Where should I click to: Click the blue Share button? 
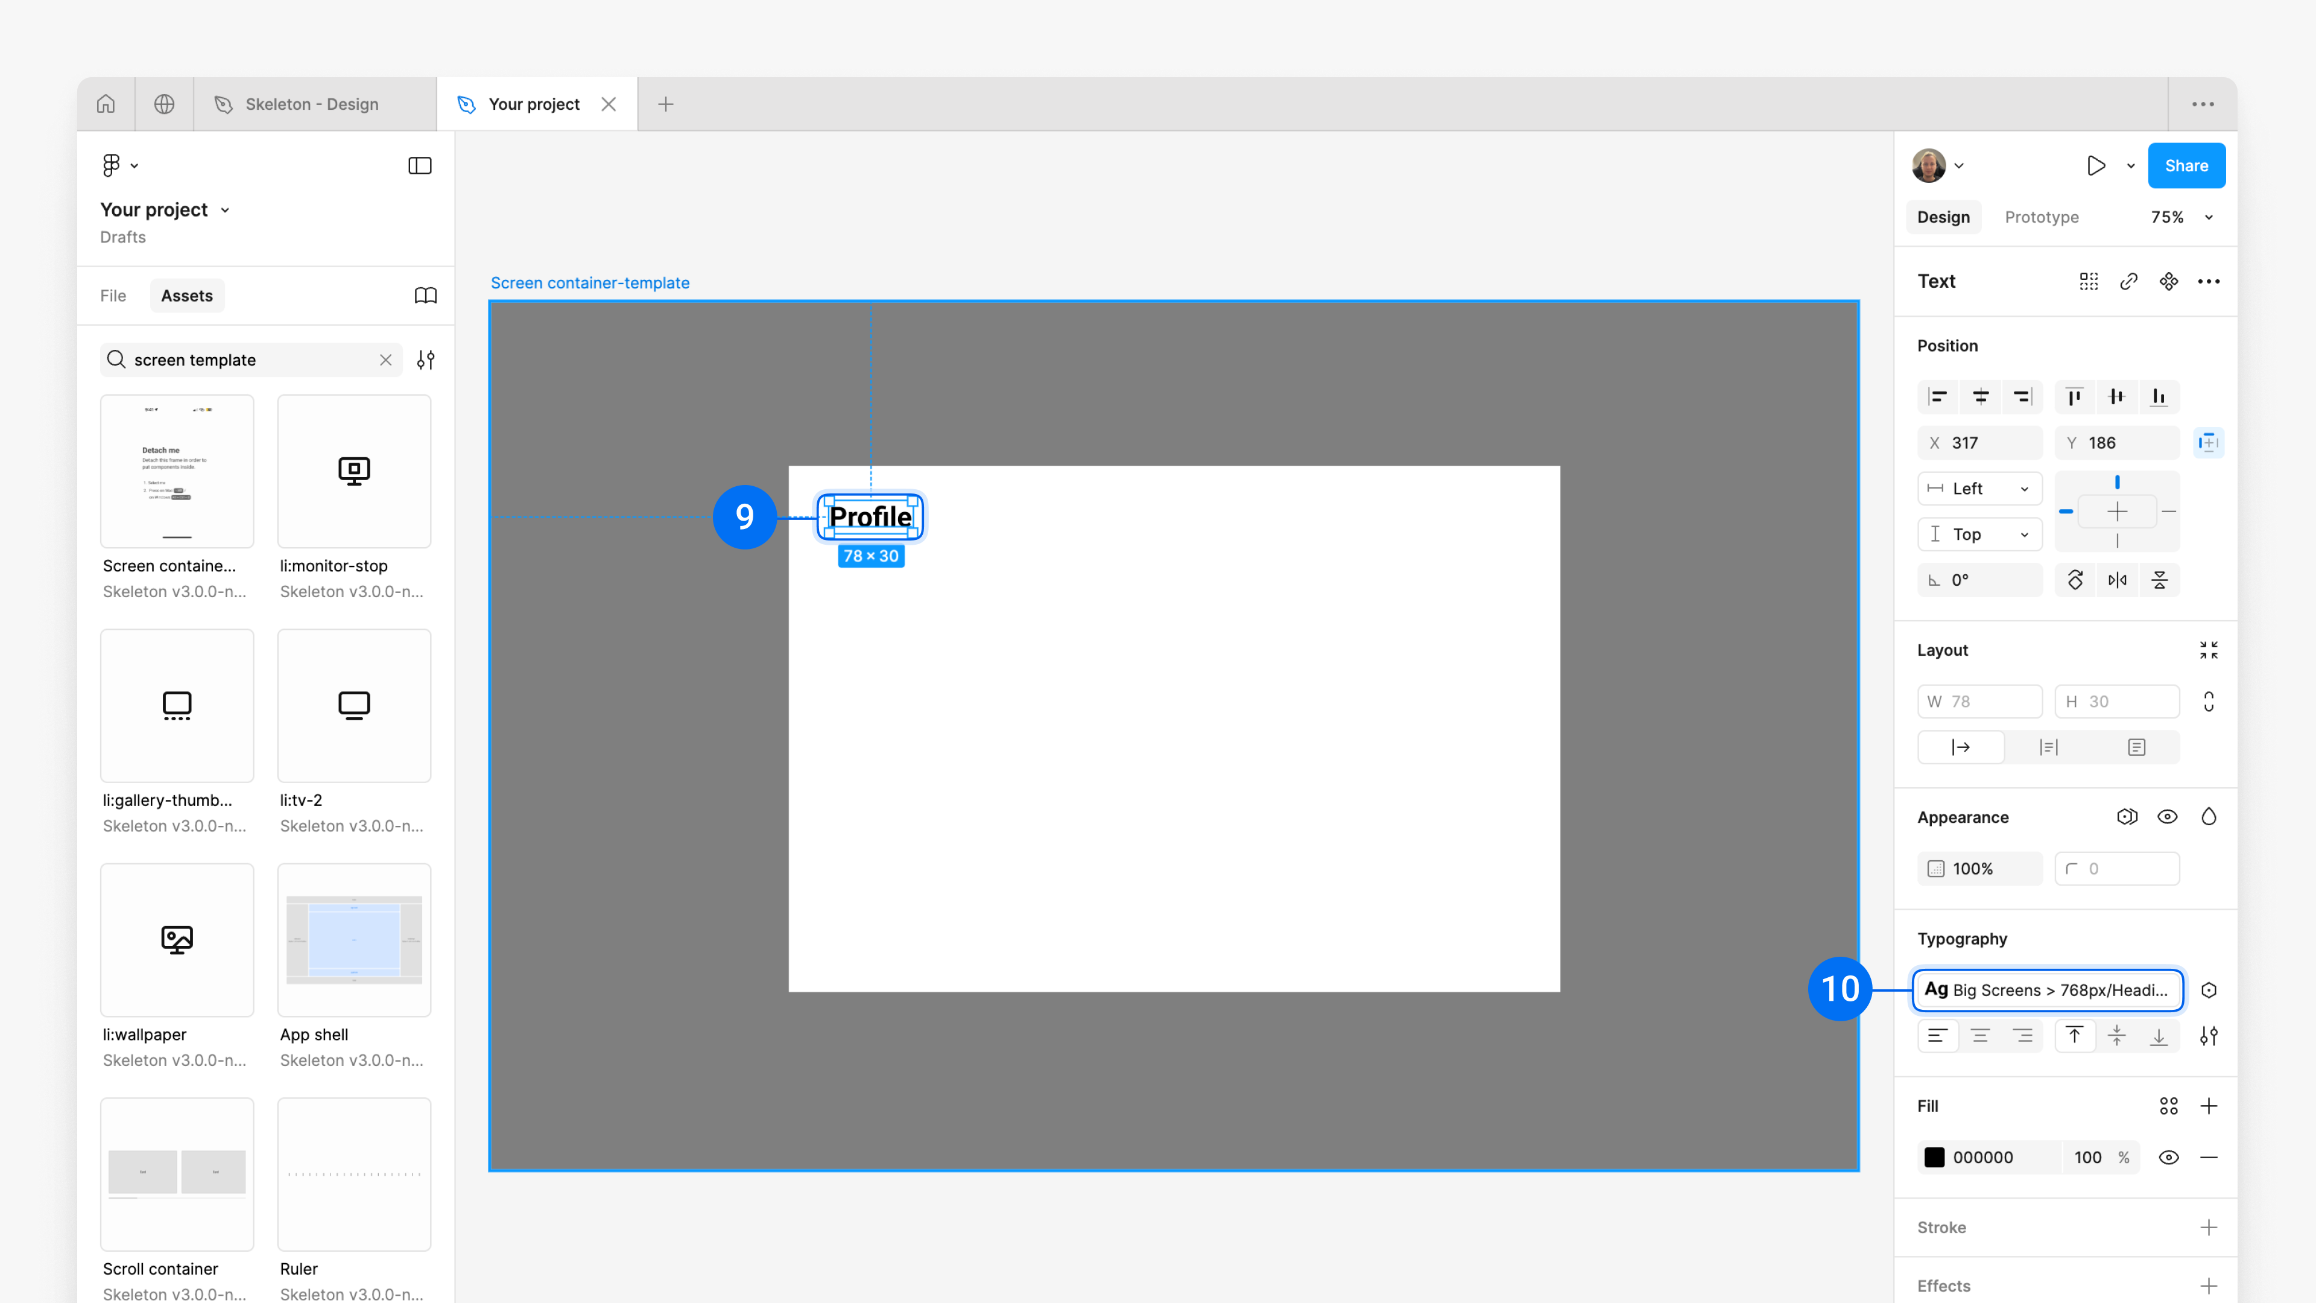pyautogui.click(x=2186, y=165)
